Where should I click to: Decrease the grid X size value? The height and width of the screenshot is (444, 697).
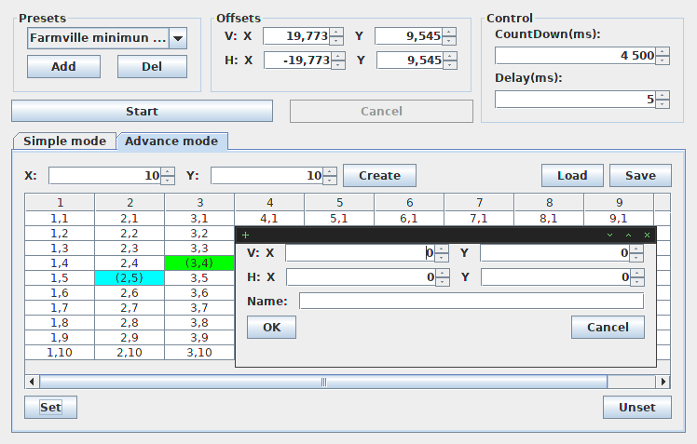click(x=168, y=180)
